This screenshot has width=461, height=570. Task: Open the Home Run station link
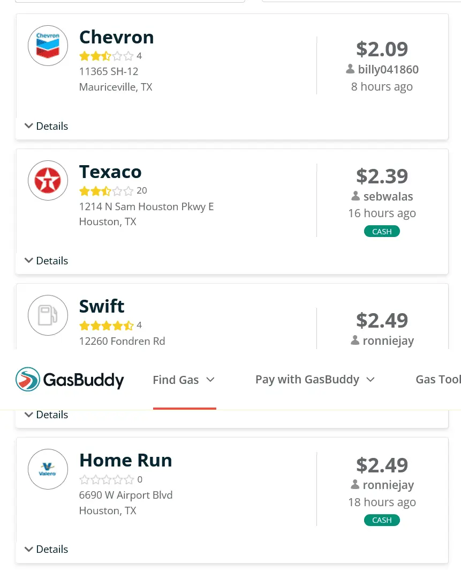tap(125, 460)
